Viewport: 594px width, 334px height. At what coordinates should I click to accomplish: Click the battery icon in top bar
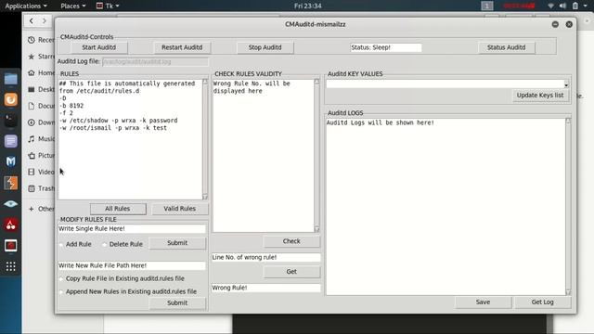click(575, 6)
